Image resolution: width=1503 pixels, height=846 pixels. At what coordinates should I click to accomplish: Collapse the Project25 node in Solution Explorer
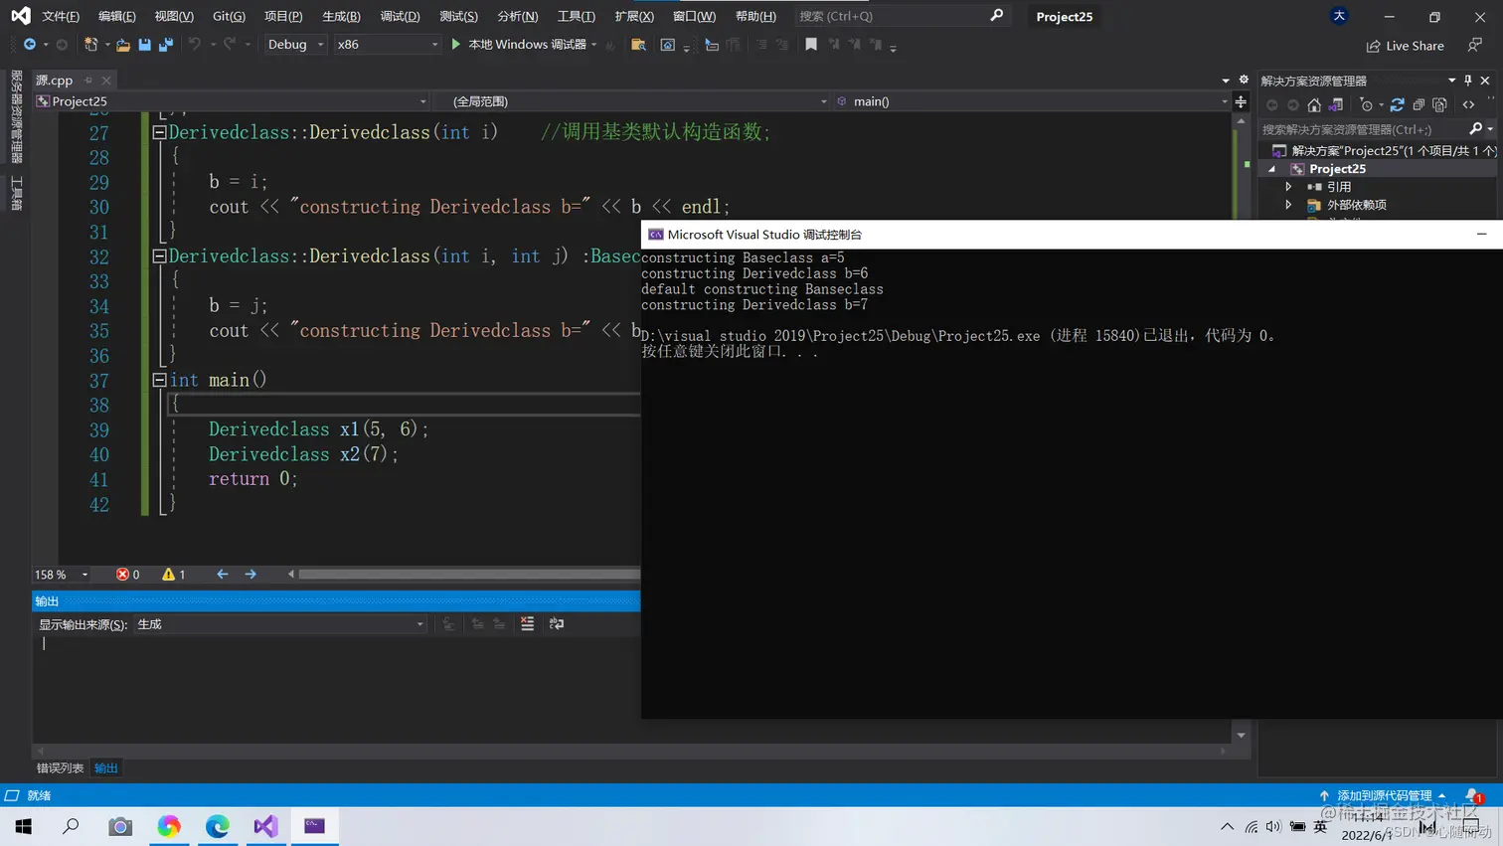1272,169
